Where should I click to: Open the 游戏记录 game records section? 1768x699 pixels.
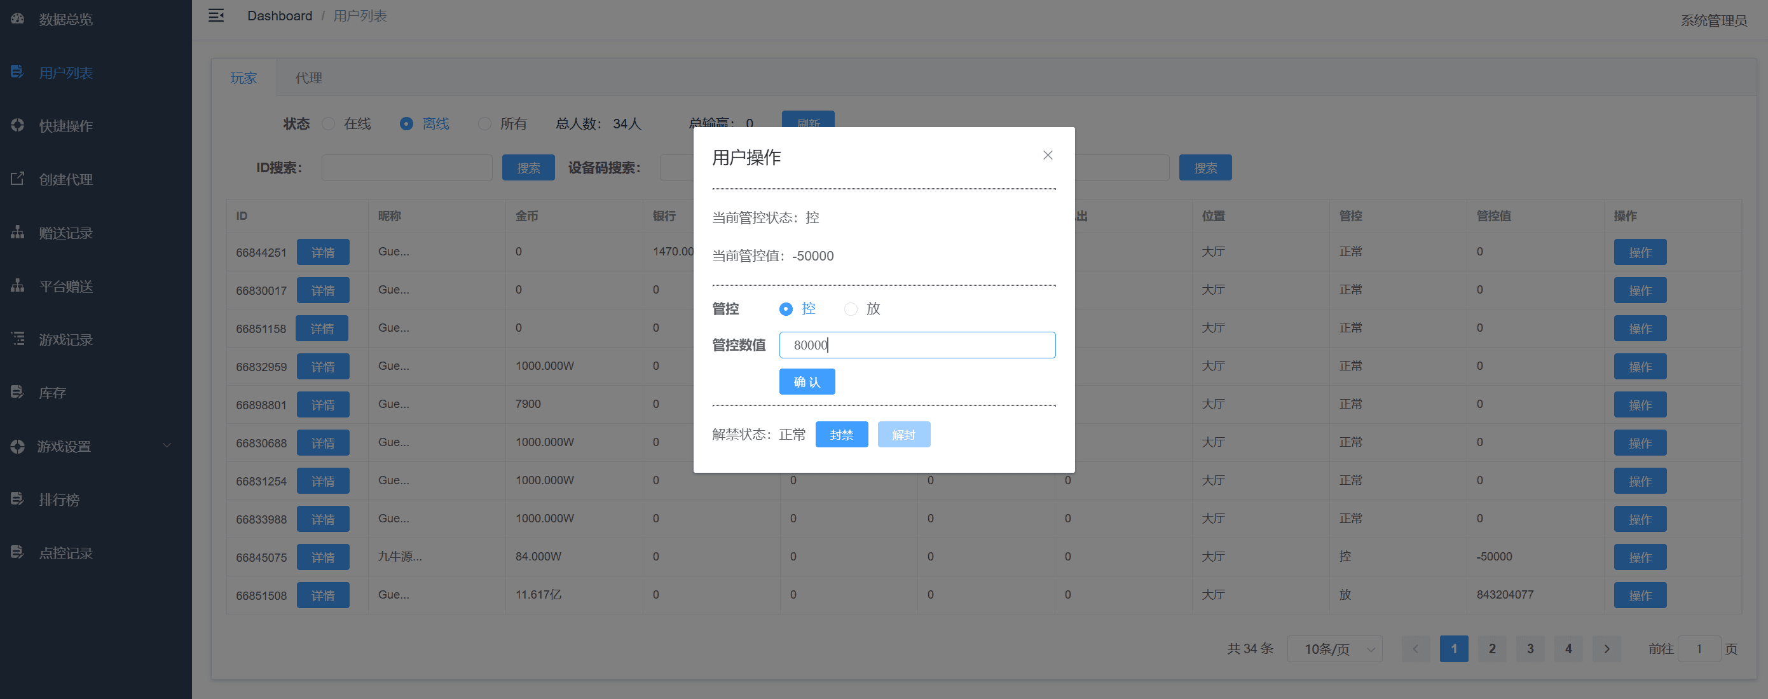click(x=65, y=339)
